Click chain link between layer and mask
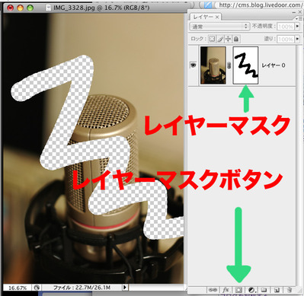Viewport: 304px width, 296px height. [229, 65]
